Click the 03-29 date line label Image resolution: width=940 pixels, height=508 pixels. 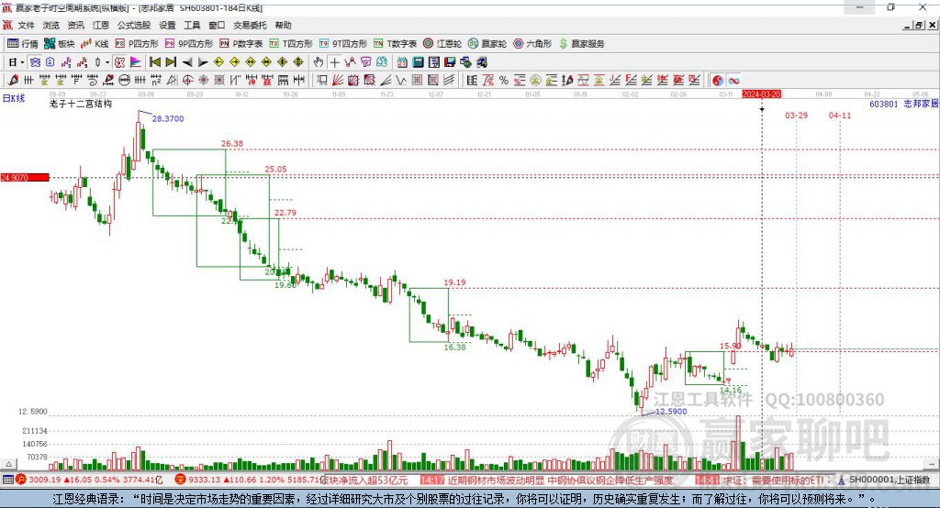pyautogui.click(x=796, y=115)
